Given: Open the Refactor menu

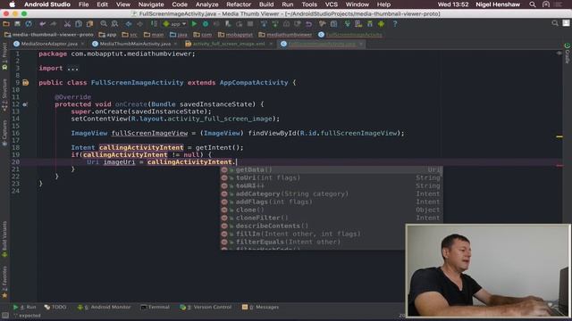Looking at the screenshot, I should (239, 4).
